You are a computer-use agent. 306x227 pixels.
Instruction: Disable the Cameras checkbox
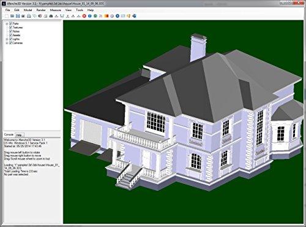(x=11, y=43)
